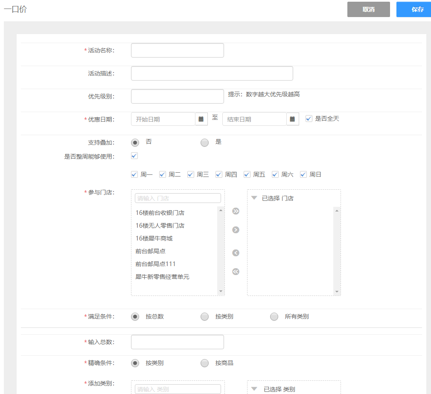
Task: Select store 16楼犀牛商城
Action: tap(154, 238)
